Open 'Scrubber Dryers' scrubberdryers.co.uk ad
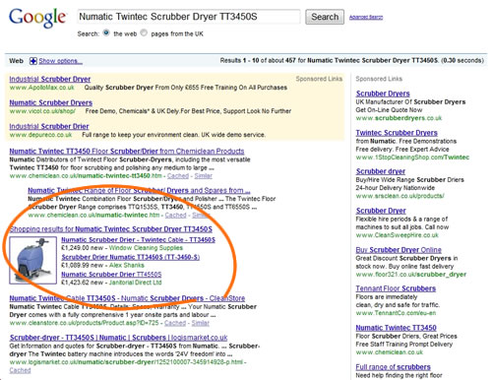 (383, 94)
